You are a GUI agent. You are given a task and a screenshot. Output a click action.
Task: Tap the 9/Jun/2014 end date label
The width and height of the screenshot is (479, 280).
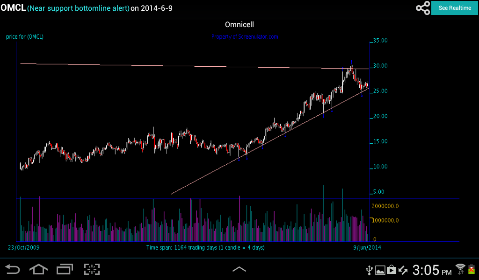tap(367, 247)
